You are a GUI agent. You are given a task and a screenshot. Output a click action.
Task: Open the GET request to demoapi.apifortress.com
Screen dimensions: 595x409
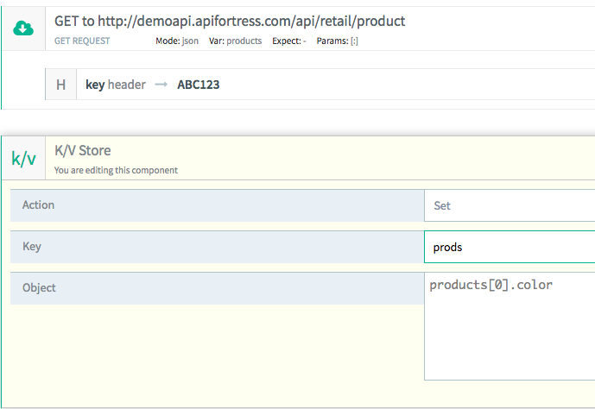pyautogui.click(x=230, y=21)
